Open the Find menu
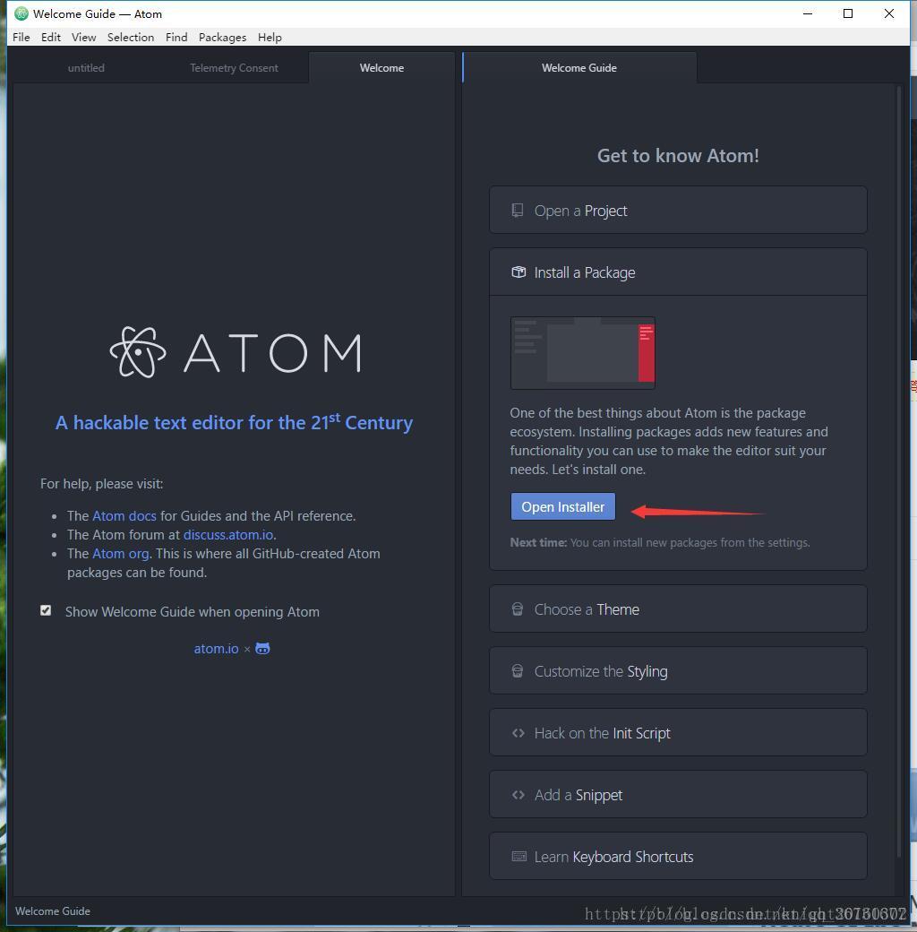The image size is (917, 932). (176, 37)
